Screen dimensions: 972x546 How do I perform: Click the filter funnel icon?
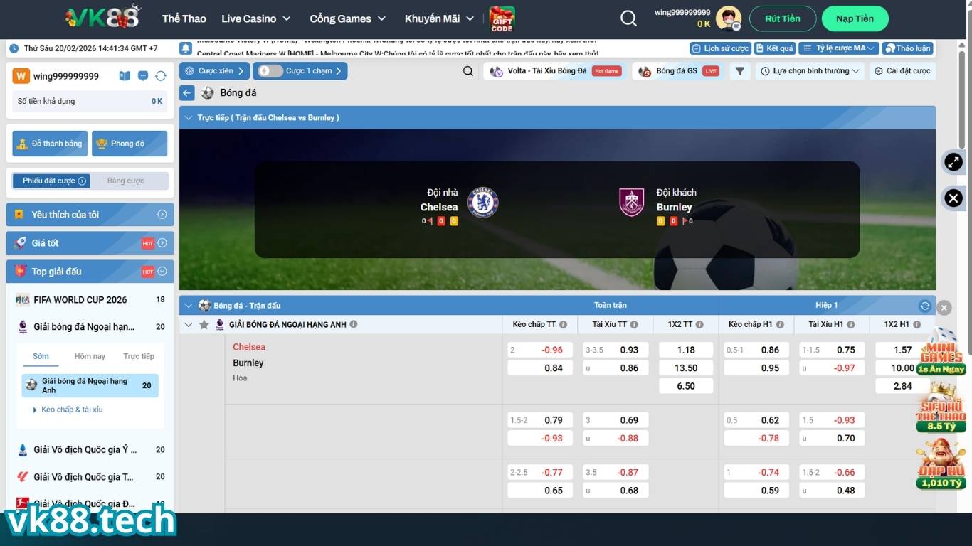(x=740, y=71)
